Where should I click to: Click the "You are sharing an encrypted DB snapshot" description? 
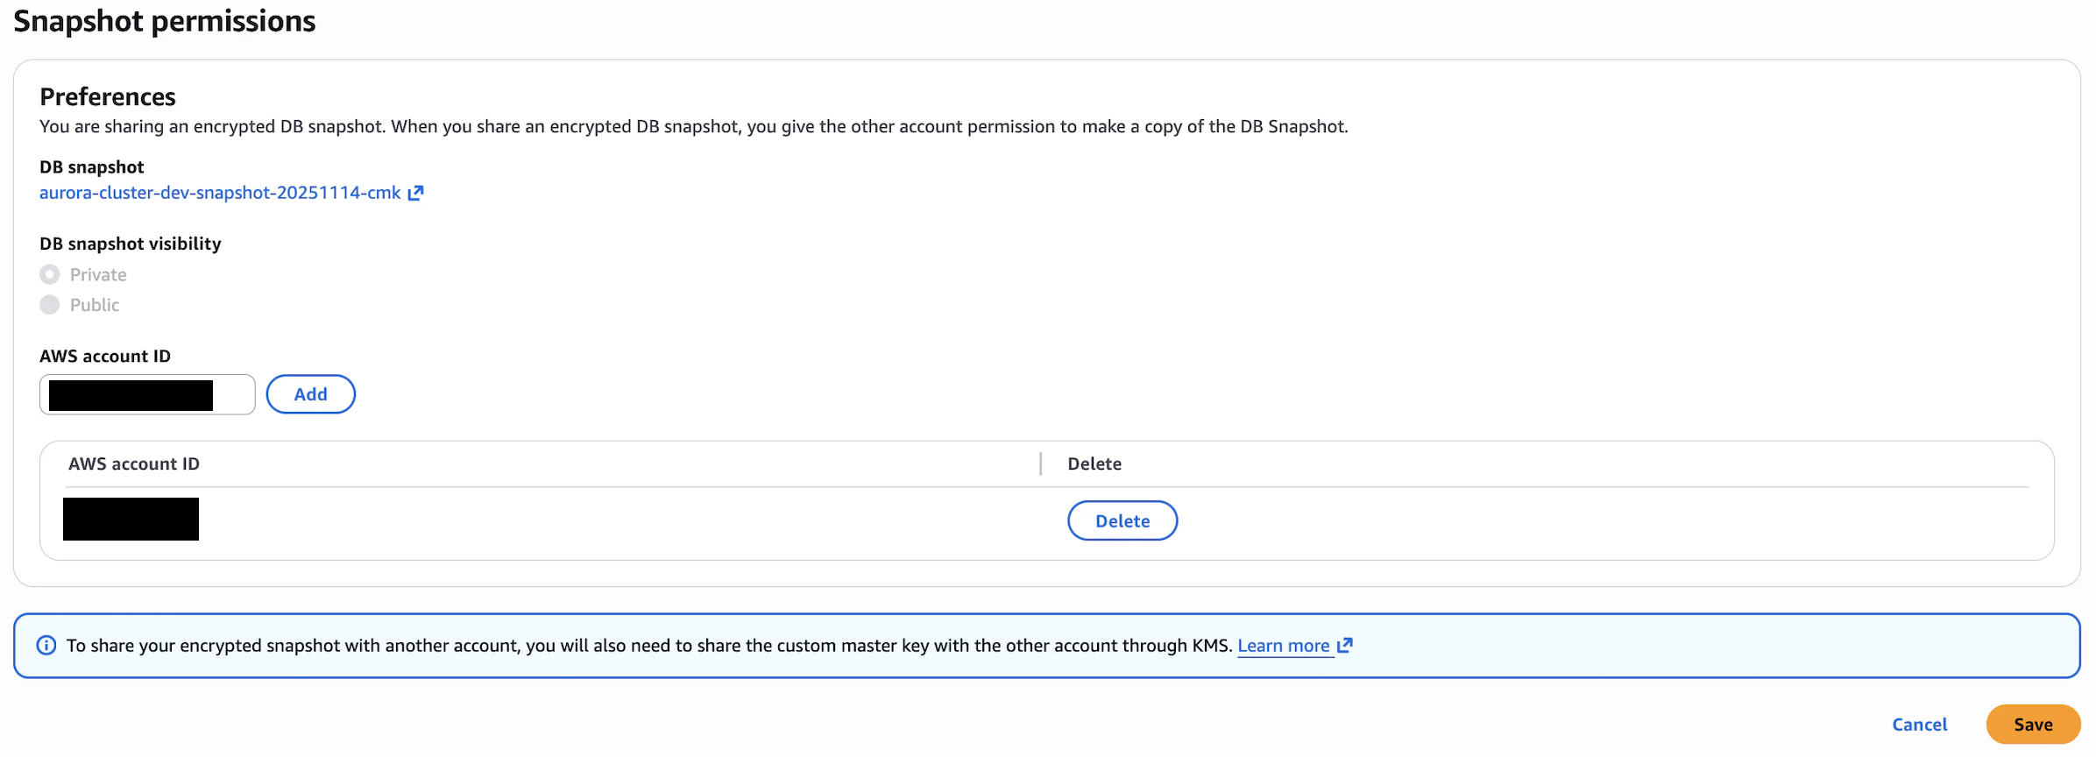click(x=694, y=126)
